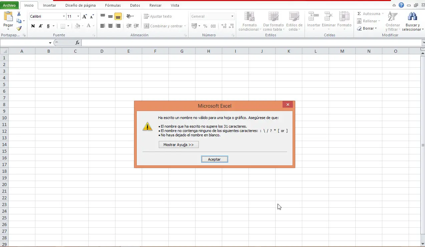Align text to the top of cell
The width and height of the screenshot is (425, 247).
[103, 16]
